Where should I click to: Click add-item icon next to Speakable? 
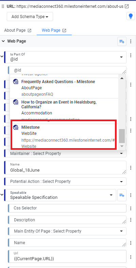(122, 195)
